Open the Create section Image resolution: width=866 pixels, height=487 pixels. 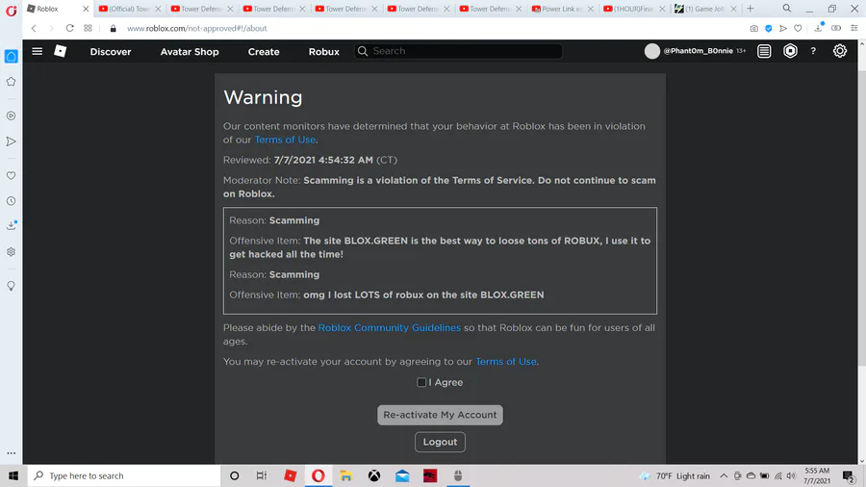pos(264,51)
